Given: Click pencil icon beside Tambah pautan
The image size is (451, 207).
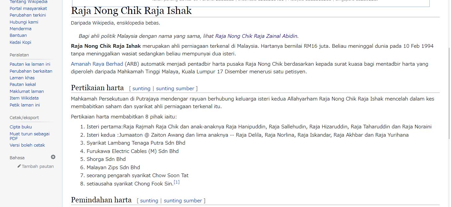Looking at the screenshot, I should (19, 166).
